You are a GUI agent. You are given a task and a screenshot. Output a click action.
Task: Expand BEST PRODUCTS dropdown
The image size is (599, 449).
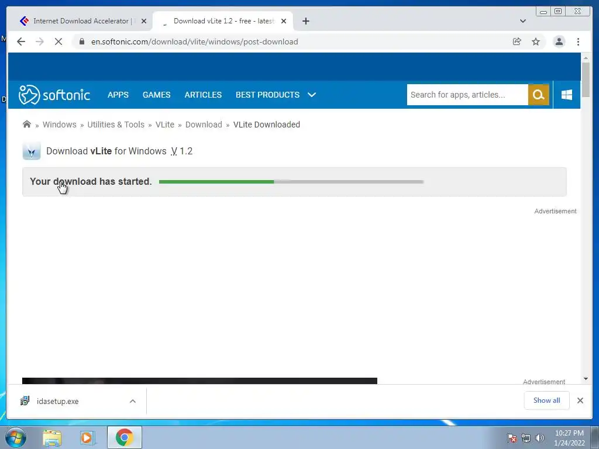click(x=276, y=95)
